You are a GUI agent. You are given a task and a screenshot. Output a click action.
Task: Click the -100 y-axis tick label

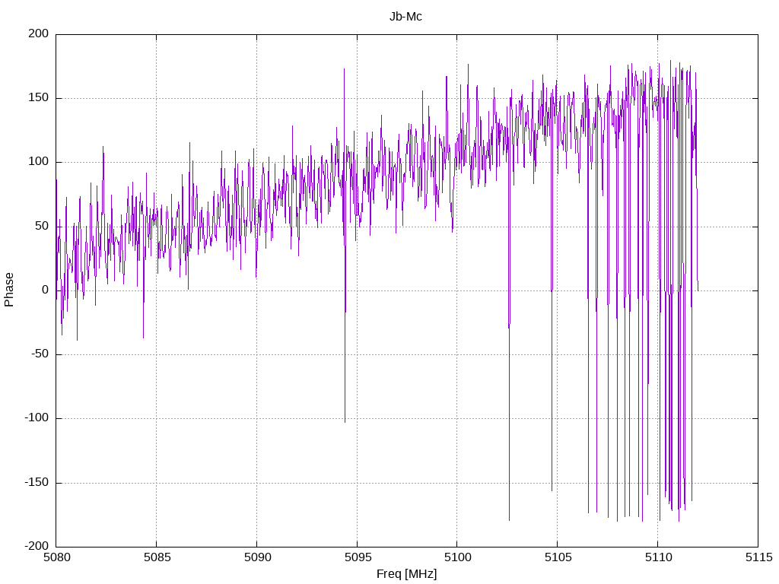coord(37,418)
